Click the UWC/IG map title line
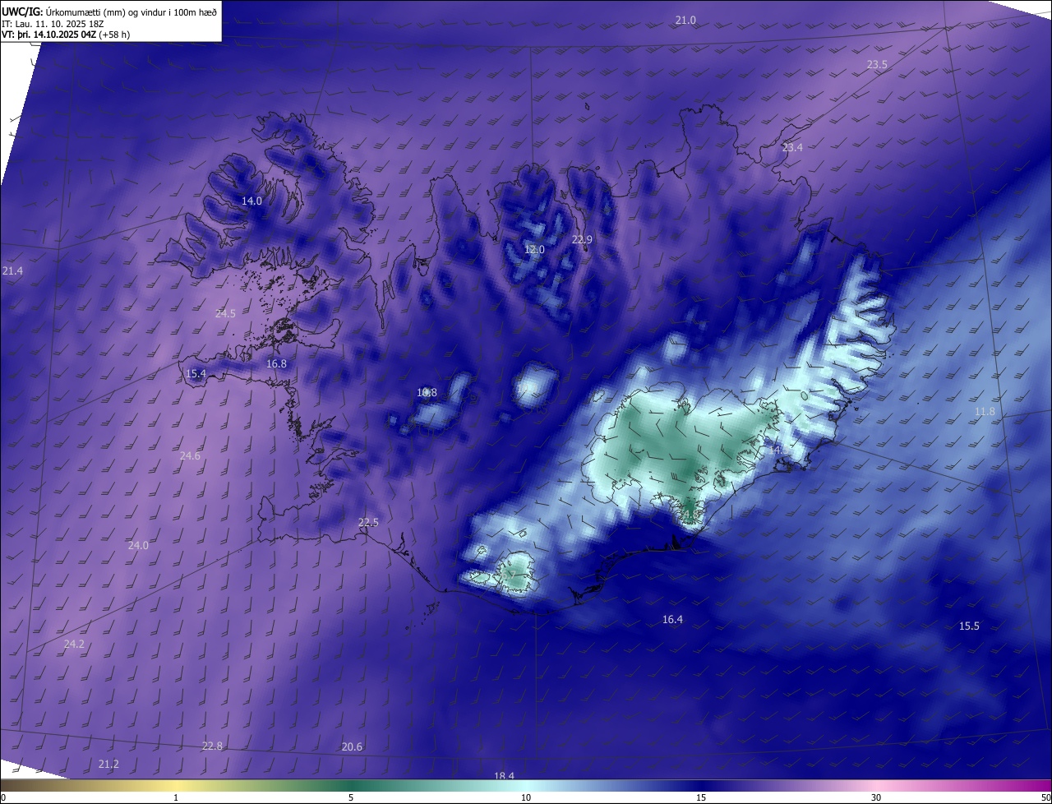 point(109,12)
